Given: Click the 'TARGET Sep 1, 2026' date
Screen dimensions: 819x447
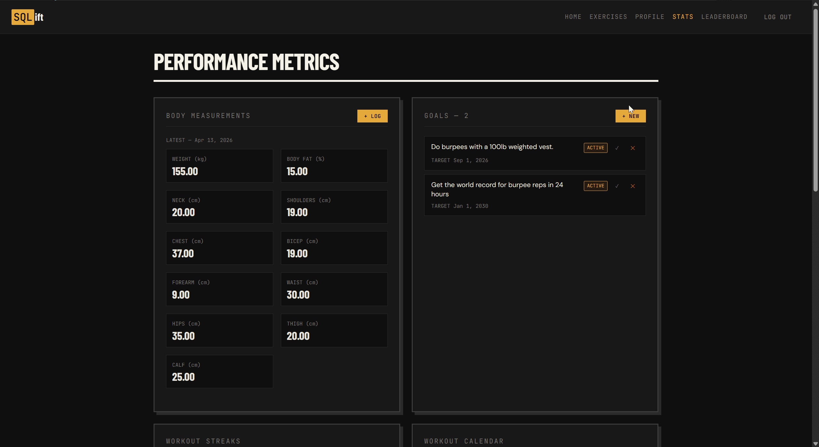Looking at the screenshot, I should coord(459,161).
